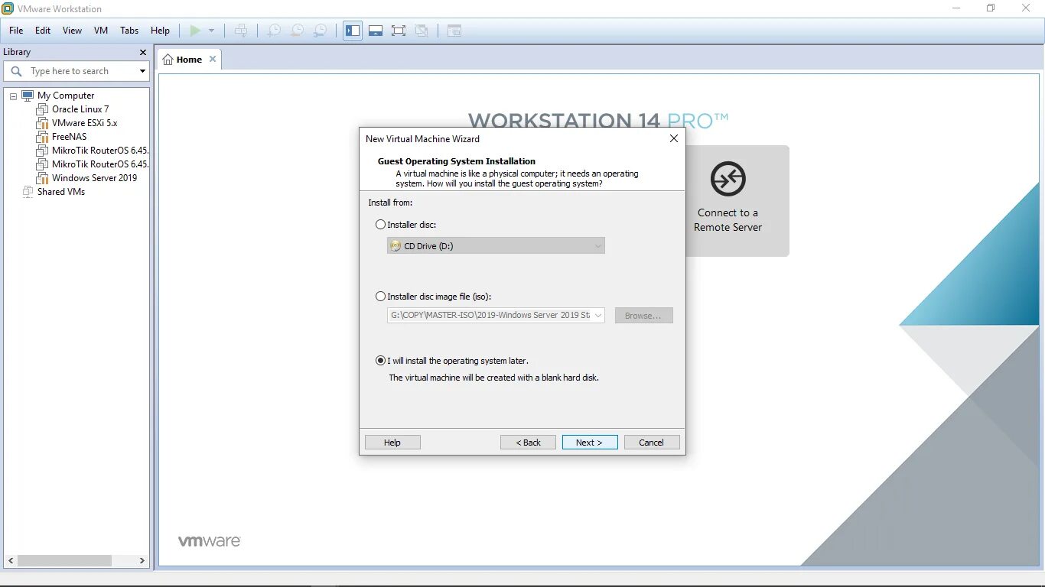Select the Shared VMs tree label

pos(61,192)
